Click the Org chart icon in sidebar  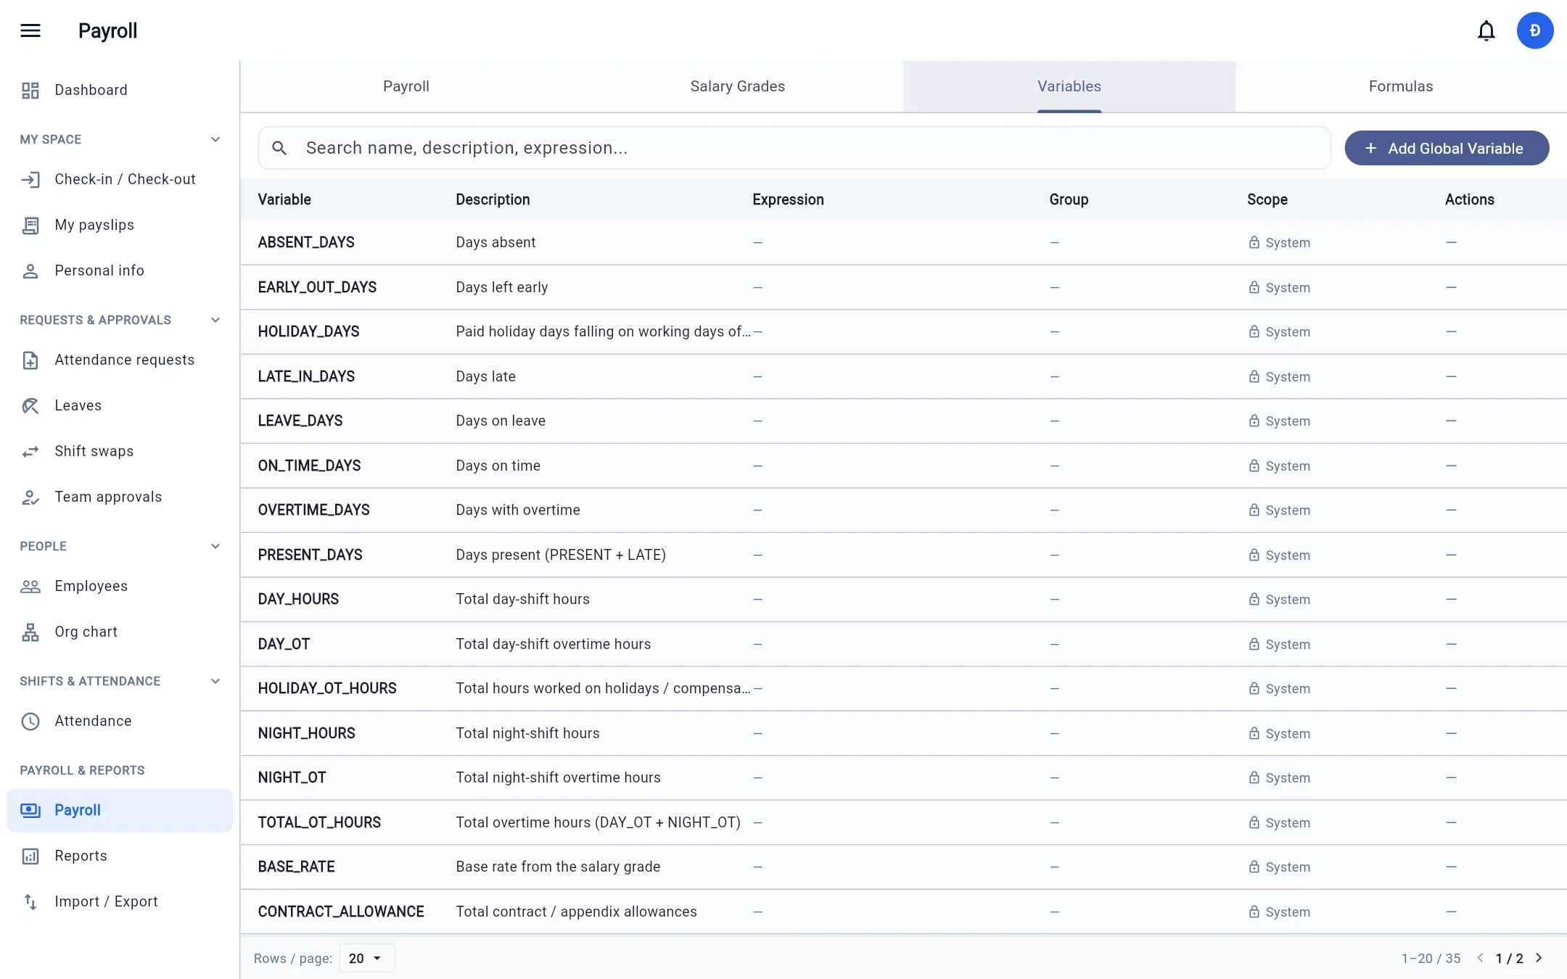(30, 632)
